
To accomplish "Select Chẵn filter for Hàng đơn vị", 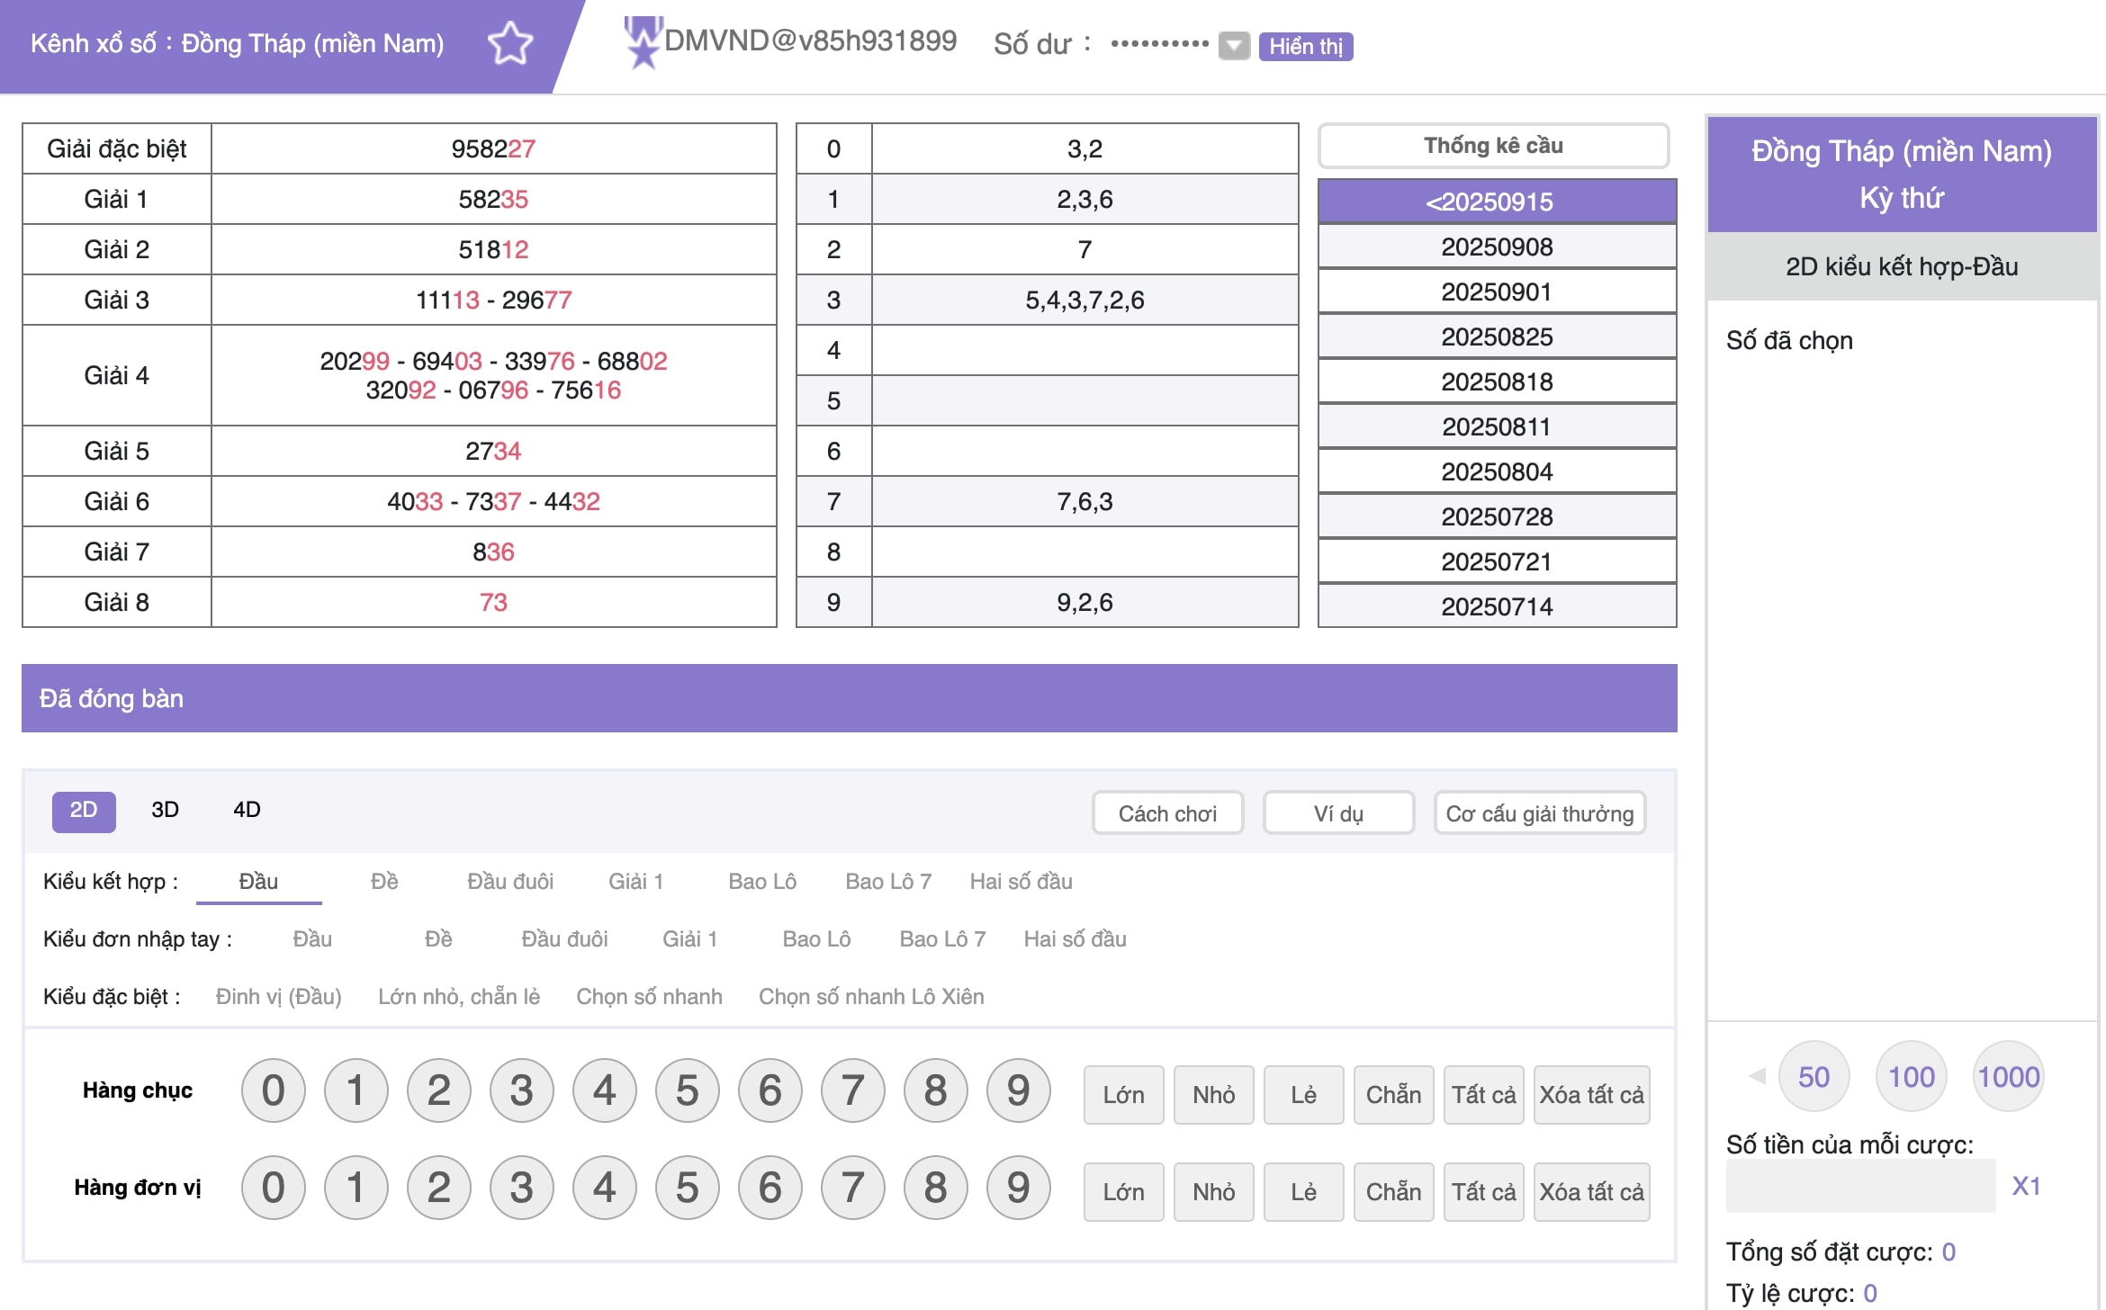I will coord(1392,1192).
